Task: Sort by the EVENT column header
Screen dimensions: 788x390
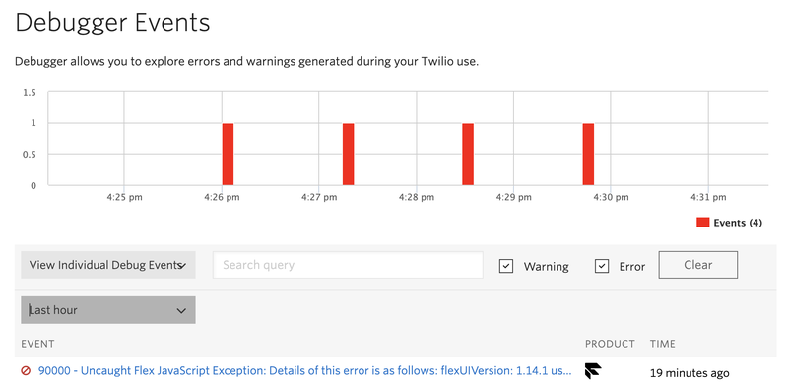Action: click(37, 344)
